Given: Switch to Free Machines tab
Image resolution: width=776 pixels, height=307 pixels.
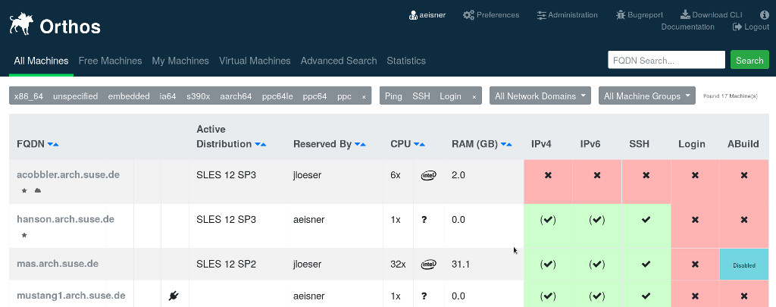Looking at the screenshot, I should 111,61.
